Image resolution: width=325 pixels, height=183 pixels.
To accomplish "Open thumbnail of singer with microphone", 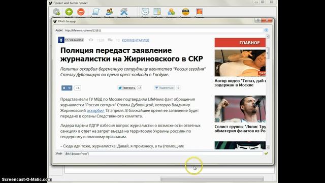I will tap(240, 109).
